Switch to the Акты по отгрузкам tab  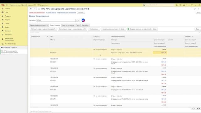click(68, 25)
